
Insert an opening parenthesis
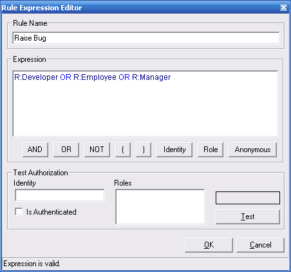(123, 150)
